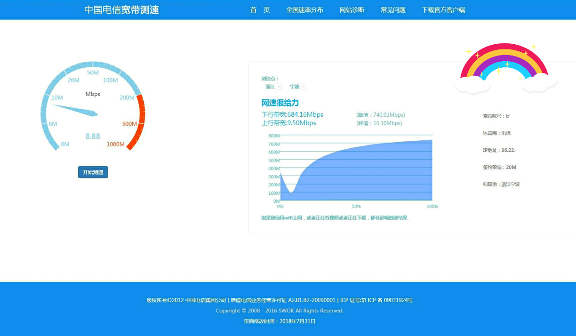The height and width of the screenshot is (336, 576).
Task: Click the 0M label on the gauge
Action: pyautogui.click(x=65, y=144)
